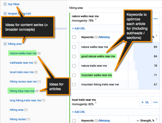This screenshot has width=162, height=123.
Task: Open more options for nature walks card
Action: [x=156, y=19]
